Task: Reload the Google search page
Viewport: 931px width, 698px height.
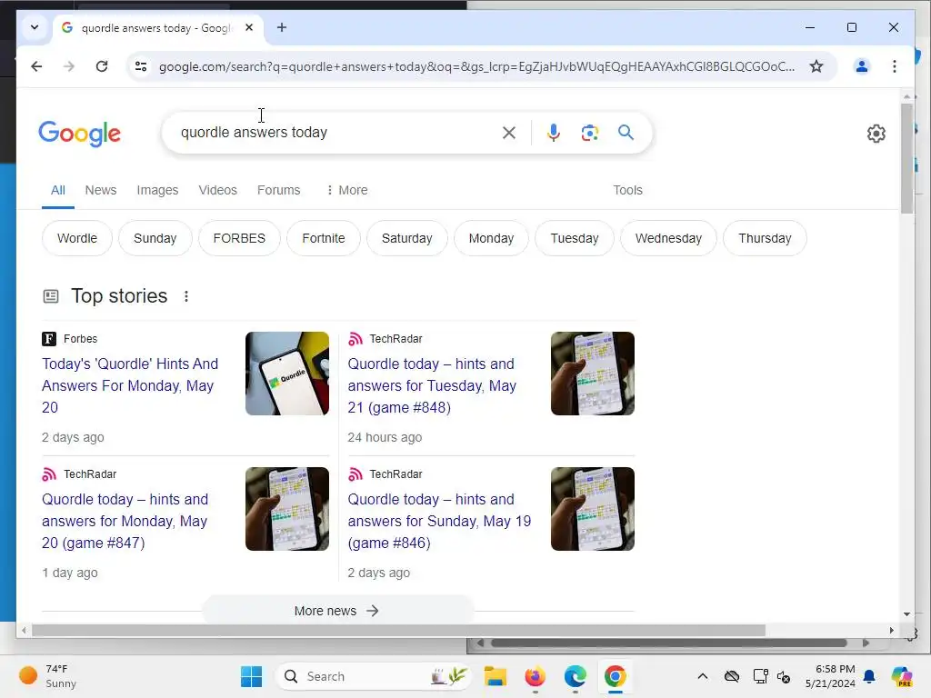Action: 102,66
